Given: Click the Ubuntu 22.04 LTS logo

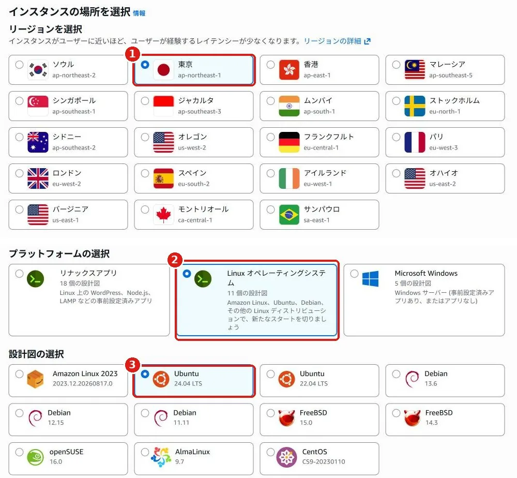Looking at the screenshot, I should [286, 379].
